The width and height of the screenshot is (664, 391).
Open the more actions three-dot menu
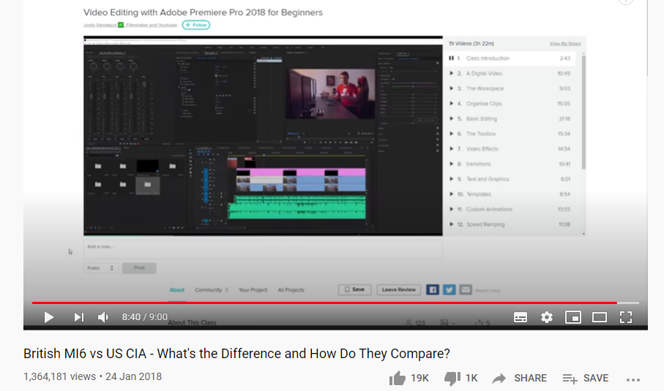point(633,379)
